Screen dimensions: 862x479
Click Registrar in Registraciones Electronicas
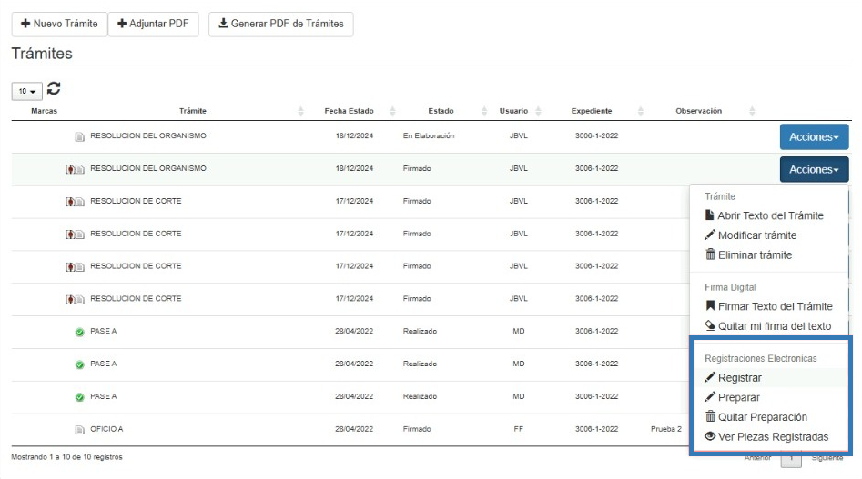[x=739, y=377]
